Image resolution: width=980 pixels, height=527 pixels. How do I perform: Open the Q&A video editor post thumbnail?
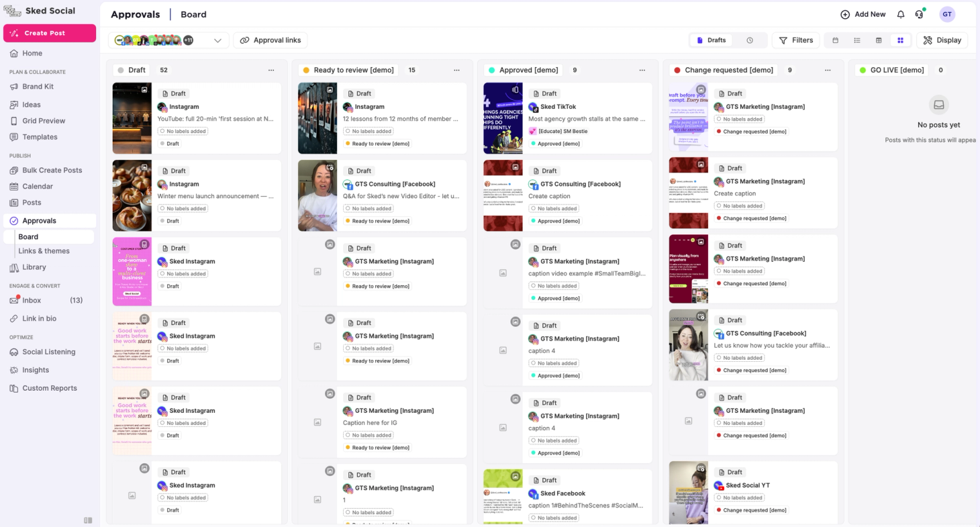[x=317, y=195]
